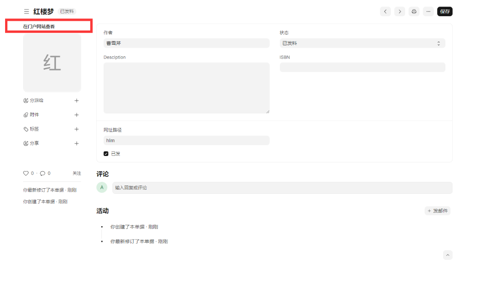The width and height of the screenshot is (494, 282).
Task: Add share with plus next to 分享
Action: point(77,144)
